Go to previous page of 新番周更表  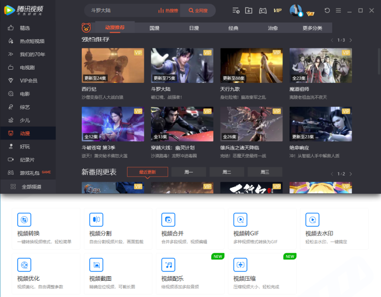pos(332,174)
